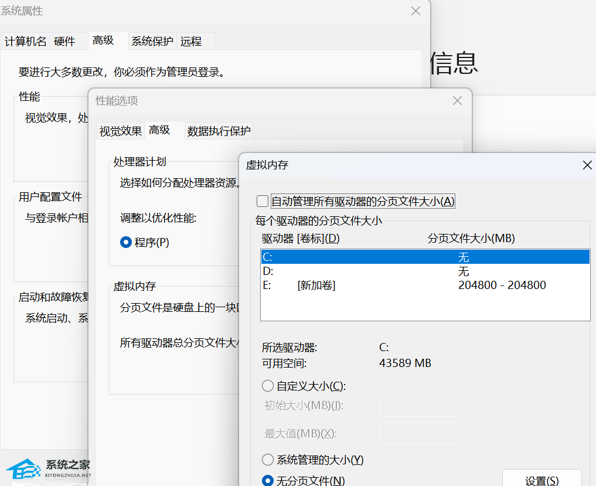
Task: Enable 自动管理所有驱动器的分页文件大小 checkbox
Action: tap(263, 201)
